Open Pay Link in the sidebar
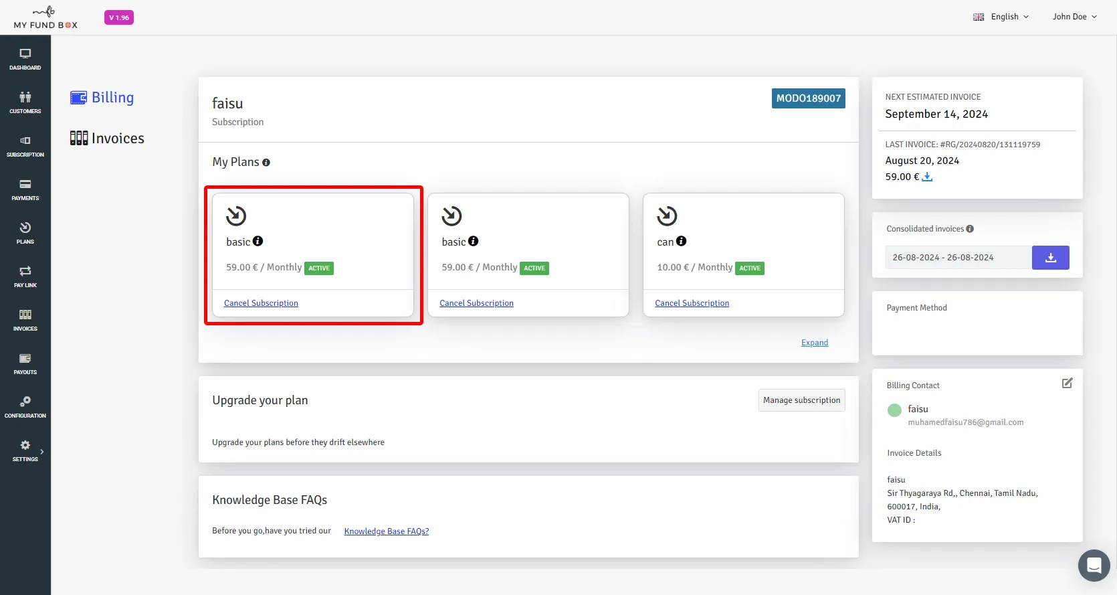Image resolution: width=1117 pixels, height=595 pixels. 25,276
